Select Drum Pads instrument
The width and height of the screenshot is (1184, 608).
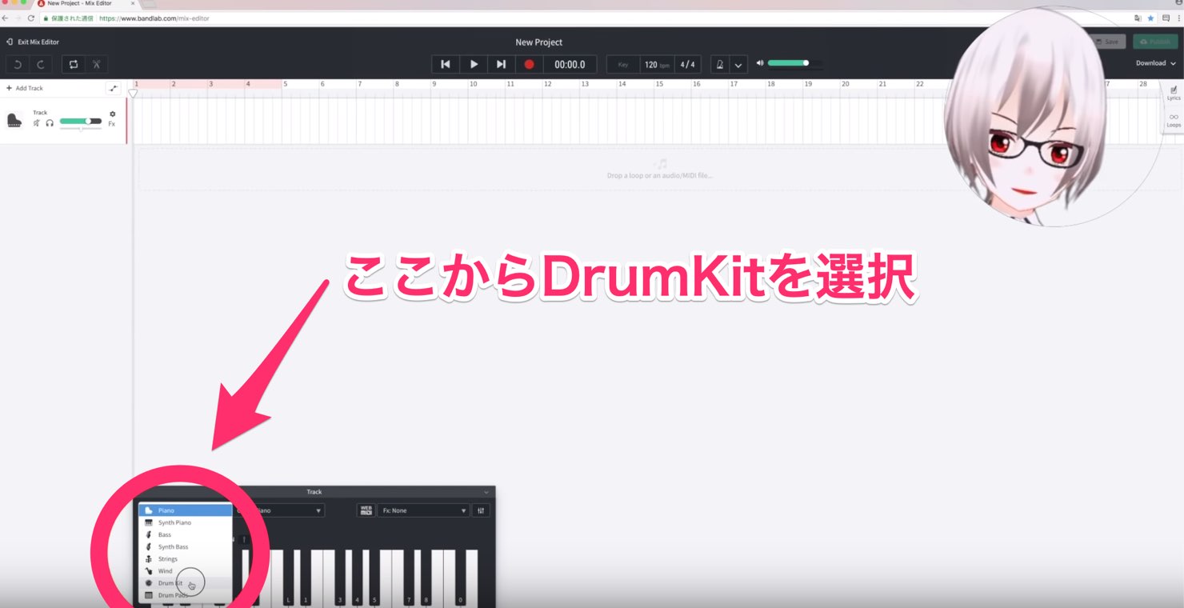186,595
